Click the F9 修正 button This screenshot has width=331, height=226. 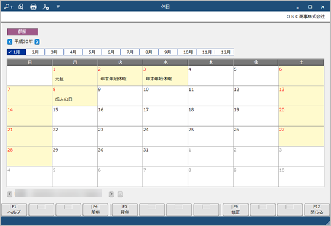[236, 209]
